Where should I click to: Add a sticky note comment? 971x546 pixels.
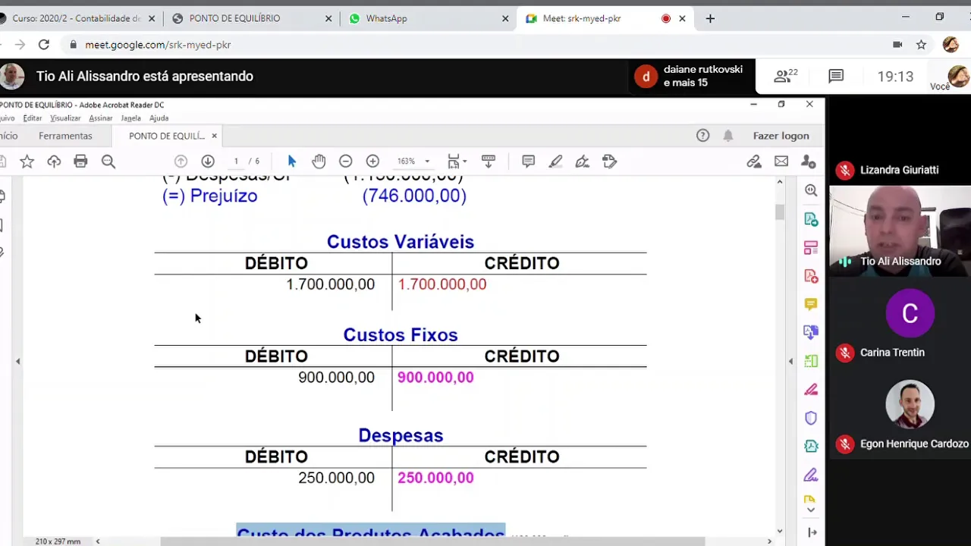(x=528, y=161)
